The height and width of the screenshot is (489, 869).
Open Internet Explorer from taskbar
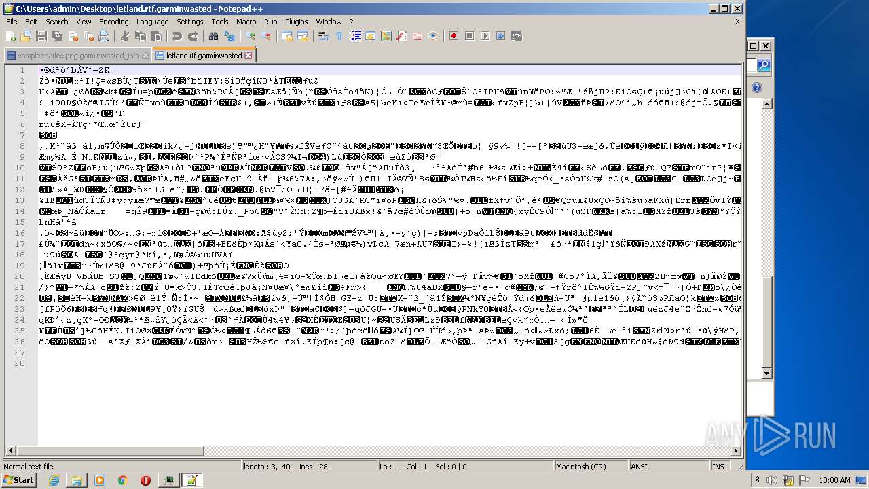point(54,480)
